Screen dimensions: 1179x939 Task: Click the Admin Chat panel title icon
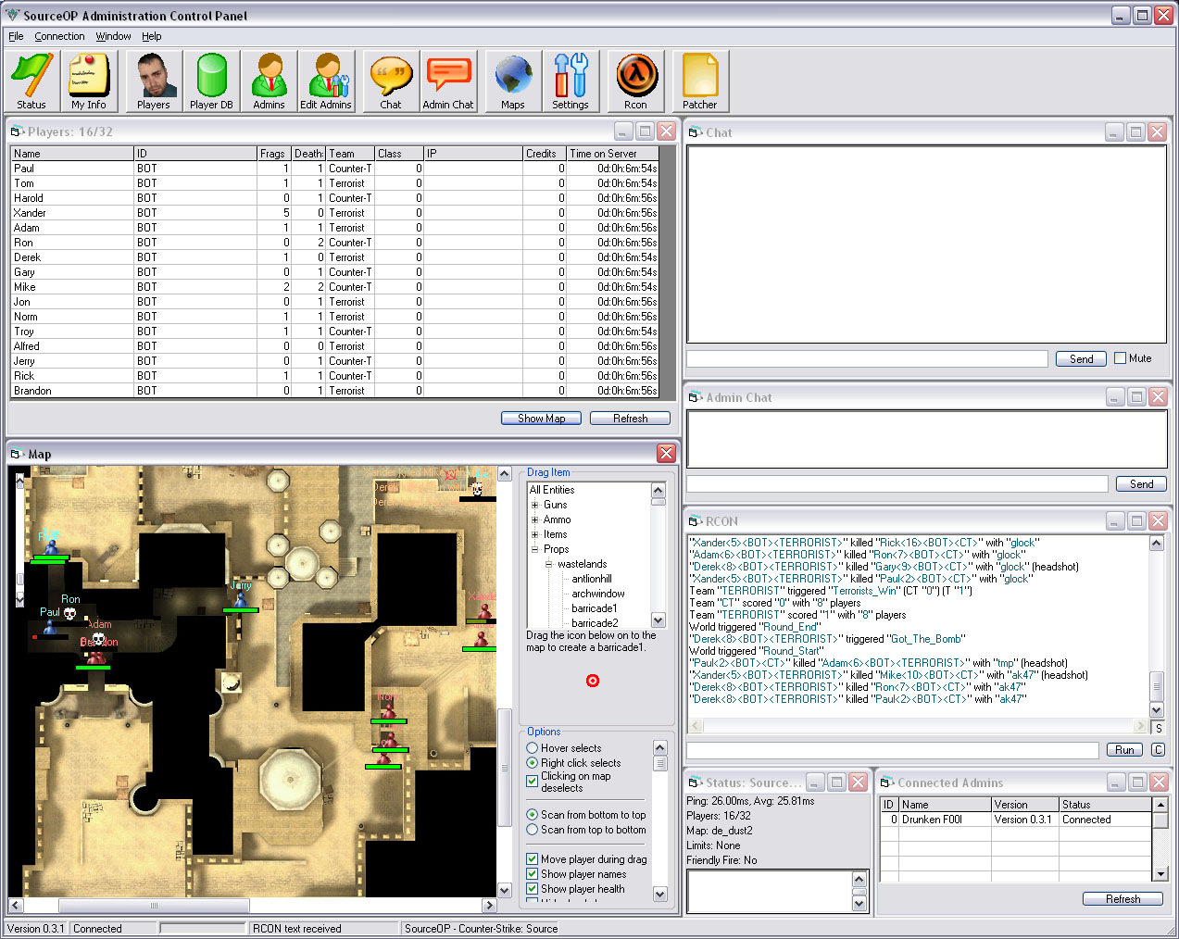pos(695,397)
